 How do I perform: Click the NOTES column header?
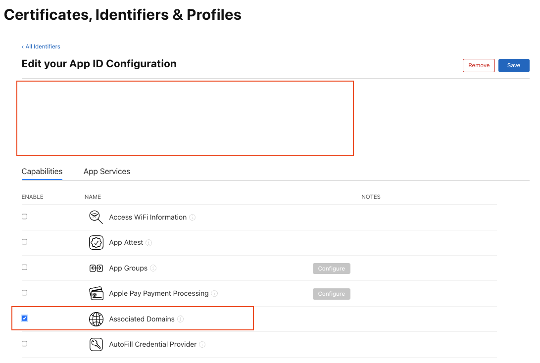tap(371, 197)
